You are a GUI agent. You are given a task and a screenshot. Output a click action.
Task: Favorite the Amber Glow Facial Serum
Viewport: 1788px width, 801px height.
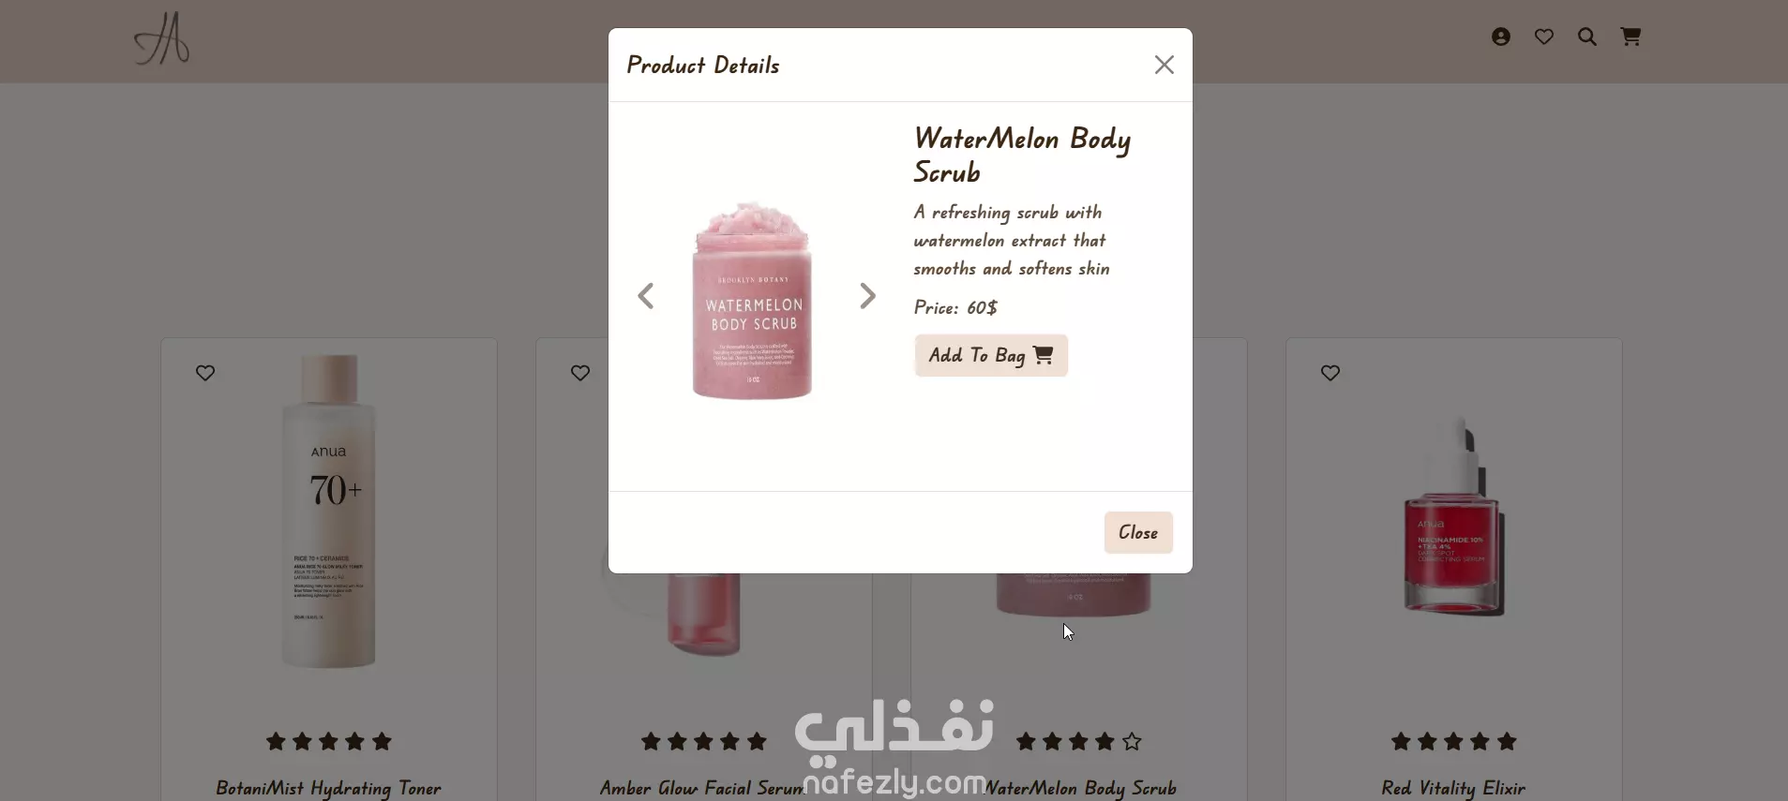(580, 373)
